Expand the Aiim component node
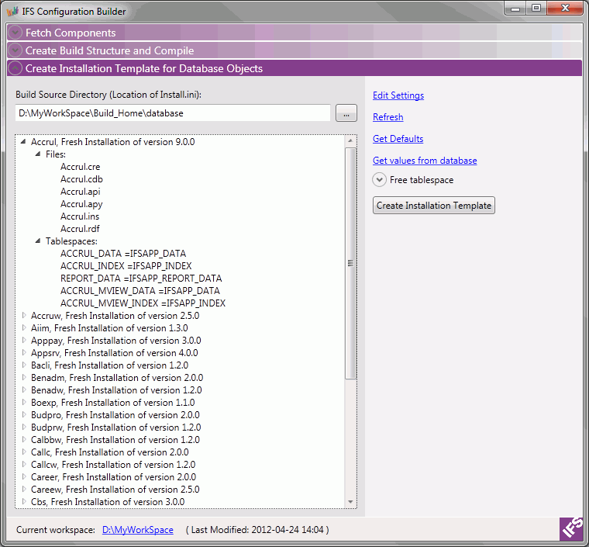The height and width of the screenshot is (547, 589). pyautogui.click(x=24, y=328)
